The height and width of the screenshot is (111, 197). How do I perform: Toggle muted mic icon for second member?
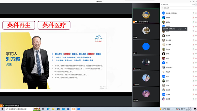194,17
